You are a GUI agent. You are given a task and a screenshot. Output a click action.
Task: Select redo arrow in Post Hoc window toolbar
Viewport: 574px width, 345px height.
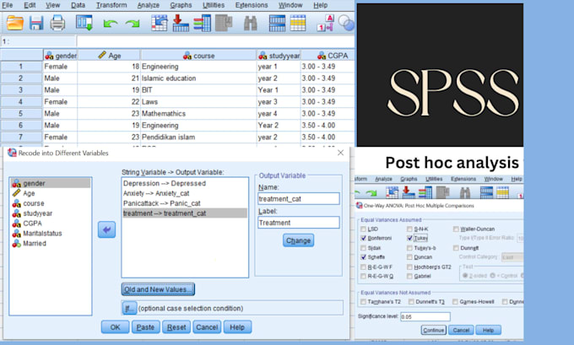pos(371,193)
